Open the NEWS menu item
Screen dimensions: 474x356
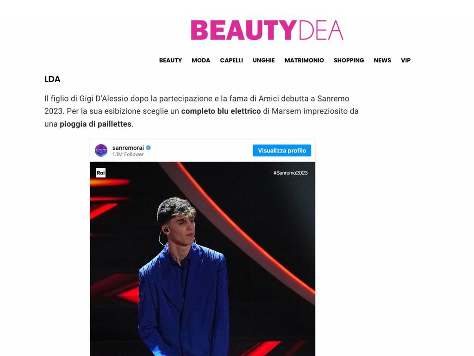382,60
